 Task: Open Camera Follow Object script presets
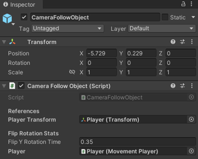click(x=182, y=86)
